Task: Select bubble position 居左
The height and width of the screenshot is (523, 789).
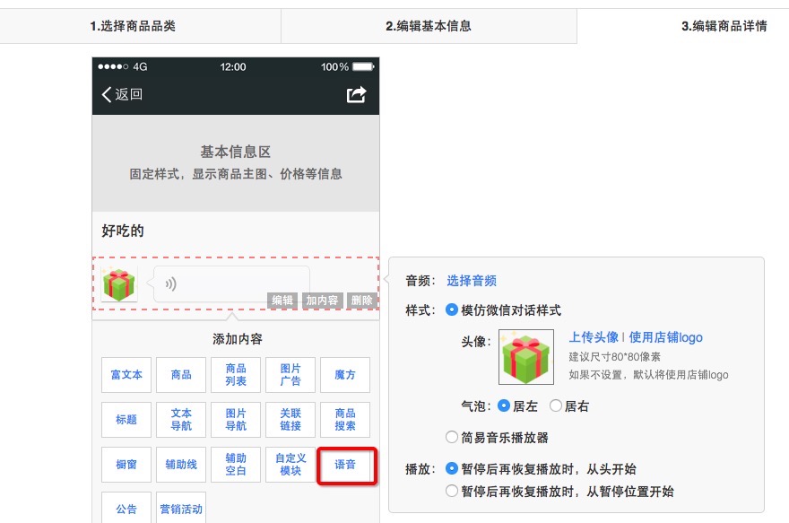Action: [x=504, y=405]
